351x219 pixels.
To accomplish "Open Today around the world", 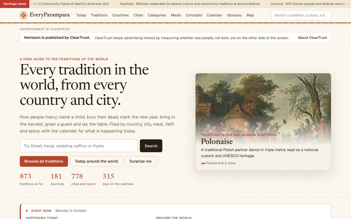I will (96, 162).
